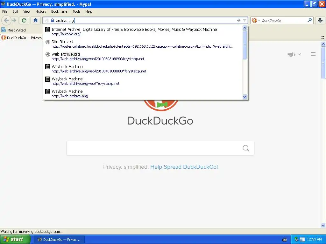Click the page search magnifier button
This screenshot has height=244, width=326.
tap(246, 148)
